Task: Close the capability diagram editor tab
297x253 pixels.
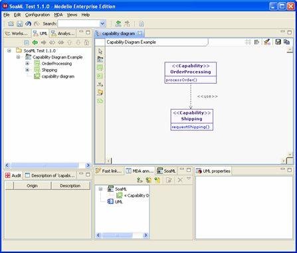Action: tap(140, 33)
